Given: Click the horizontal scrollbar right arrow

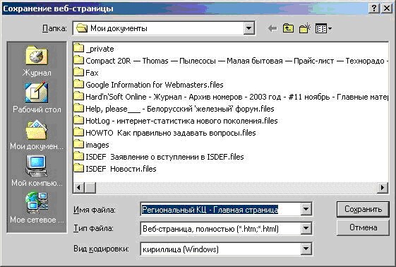Looking at the screenshot, I should coord(383,187).
